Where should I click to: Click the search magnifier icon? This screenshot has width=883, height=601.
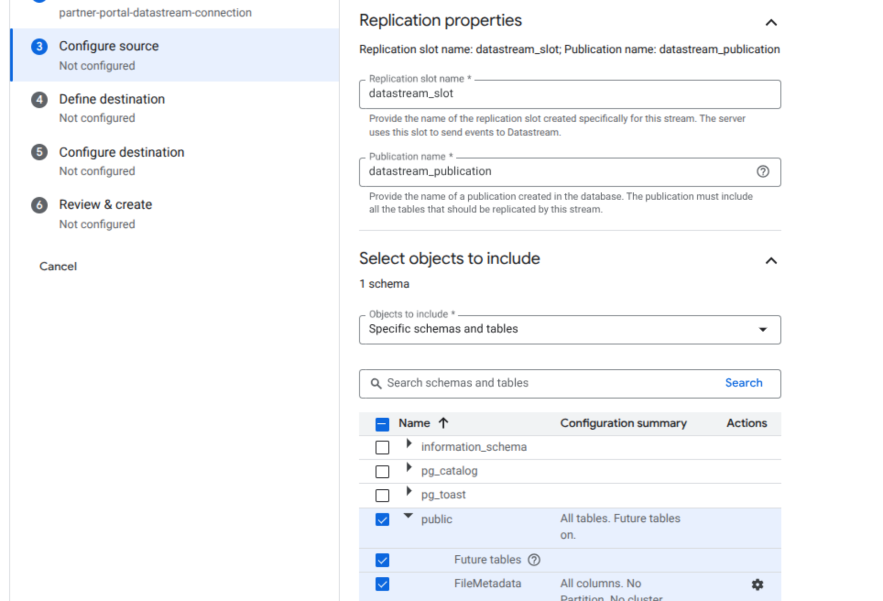(x=376, y=383)
